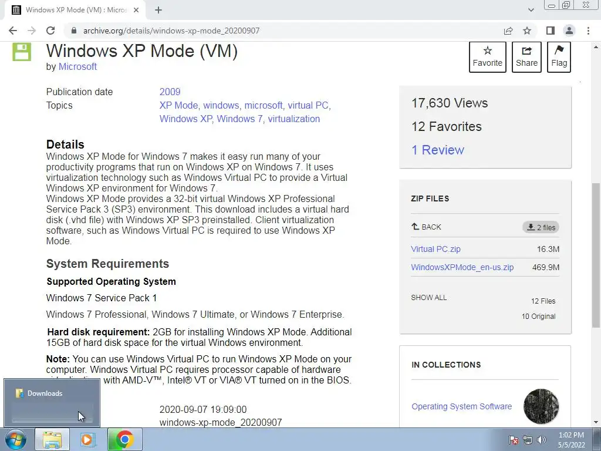Open File Explorer from the taskbar
This screenshot has height=451, width=601.
pyautogui.click(x=52, y=439)
